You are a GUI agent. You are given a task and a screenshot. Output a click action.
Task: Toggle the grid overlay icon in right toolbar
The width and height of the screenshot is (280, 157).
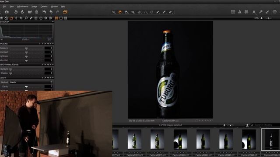233,12
